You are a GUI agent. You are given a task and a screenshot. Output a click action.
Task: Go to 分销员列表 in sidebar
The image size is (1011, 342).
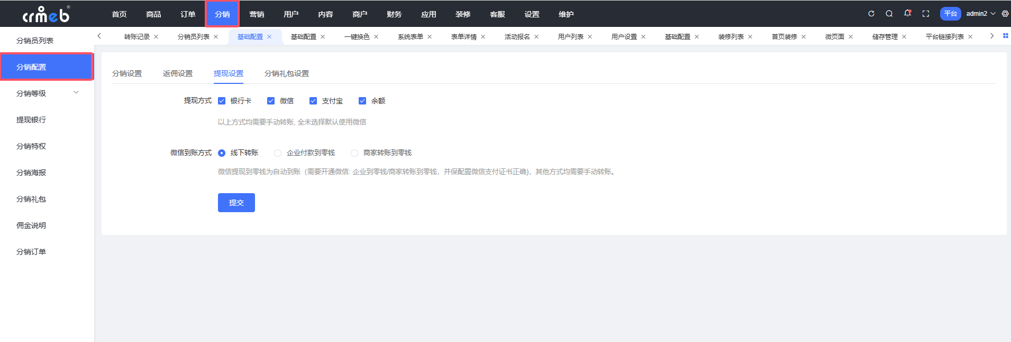[x=47, y=41]
